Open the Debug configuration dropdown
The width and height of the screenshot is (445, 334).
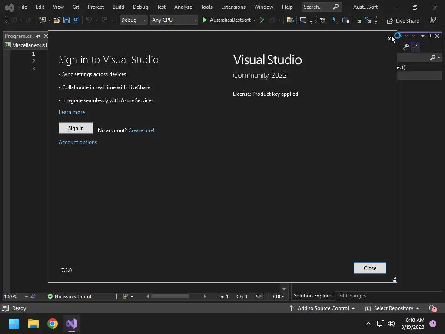pyautogui.click(x=133, y=20)
